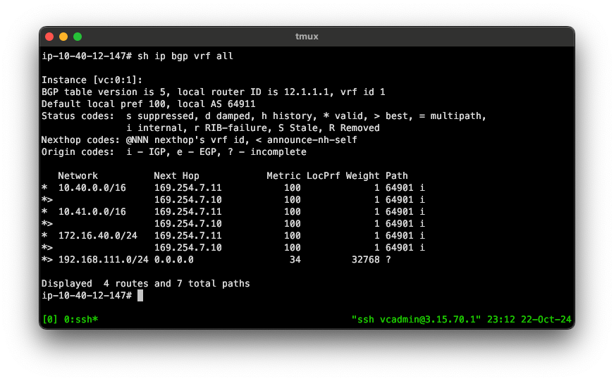The width and height of the screenshot is (614, 381).
Task: Click the 'Status codes:' label
Action: [x=78, y=115]
